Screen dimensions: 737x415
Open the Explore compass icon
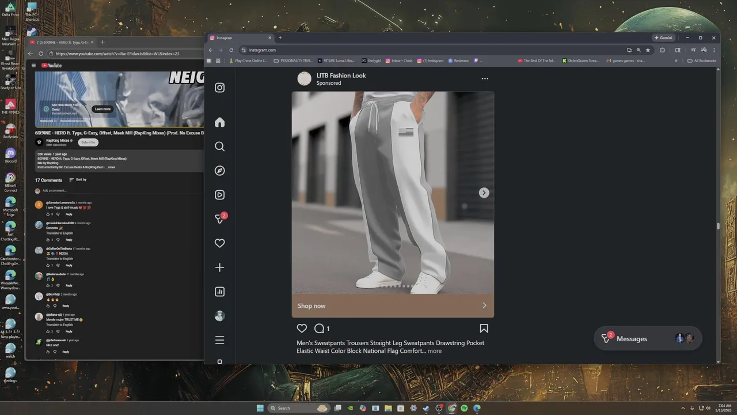(219, 171)
